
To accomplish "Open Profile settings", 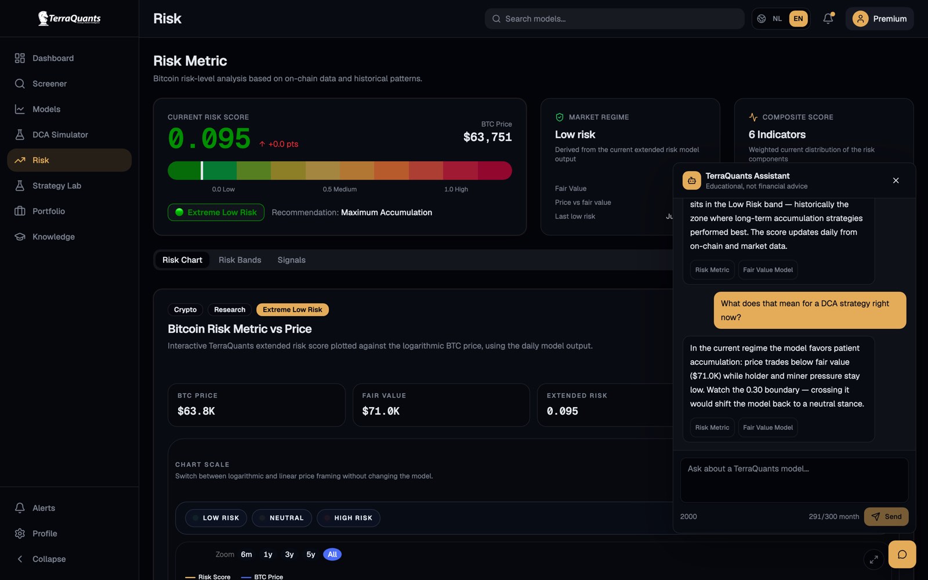I will (69, 534).
